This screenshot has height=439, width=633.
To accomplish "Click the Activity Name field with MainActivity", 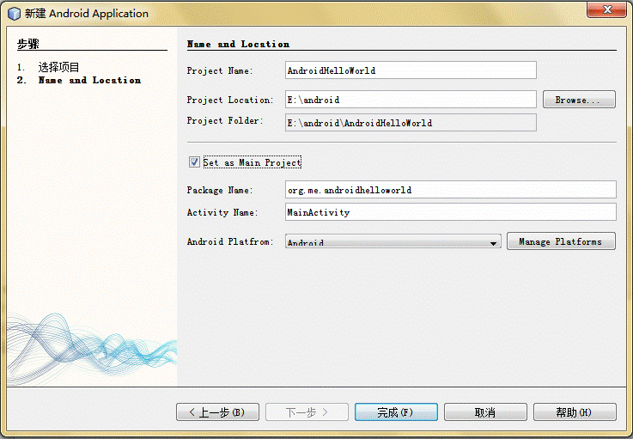I will (451, 212).
